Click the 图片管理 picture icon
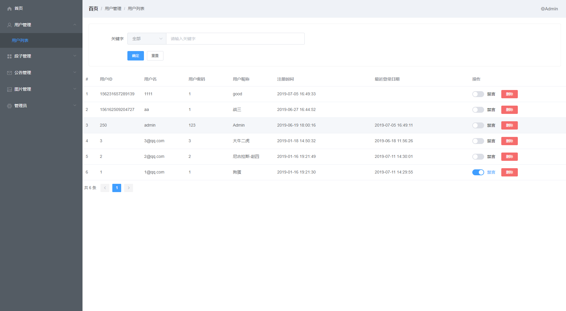Screen dimensions: 566x311 (9, 89)
